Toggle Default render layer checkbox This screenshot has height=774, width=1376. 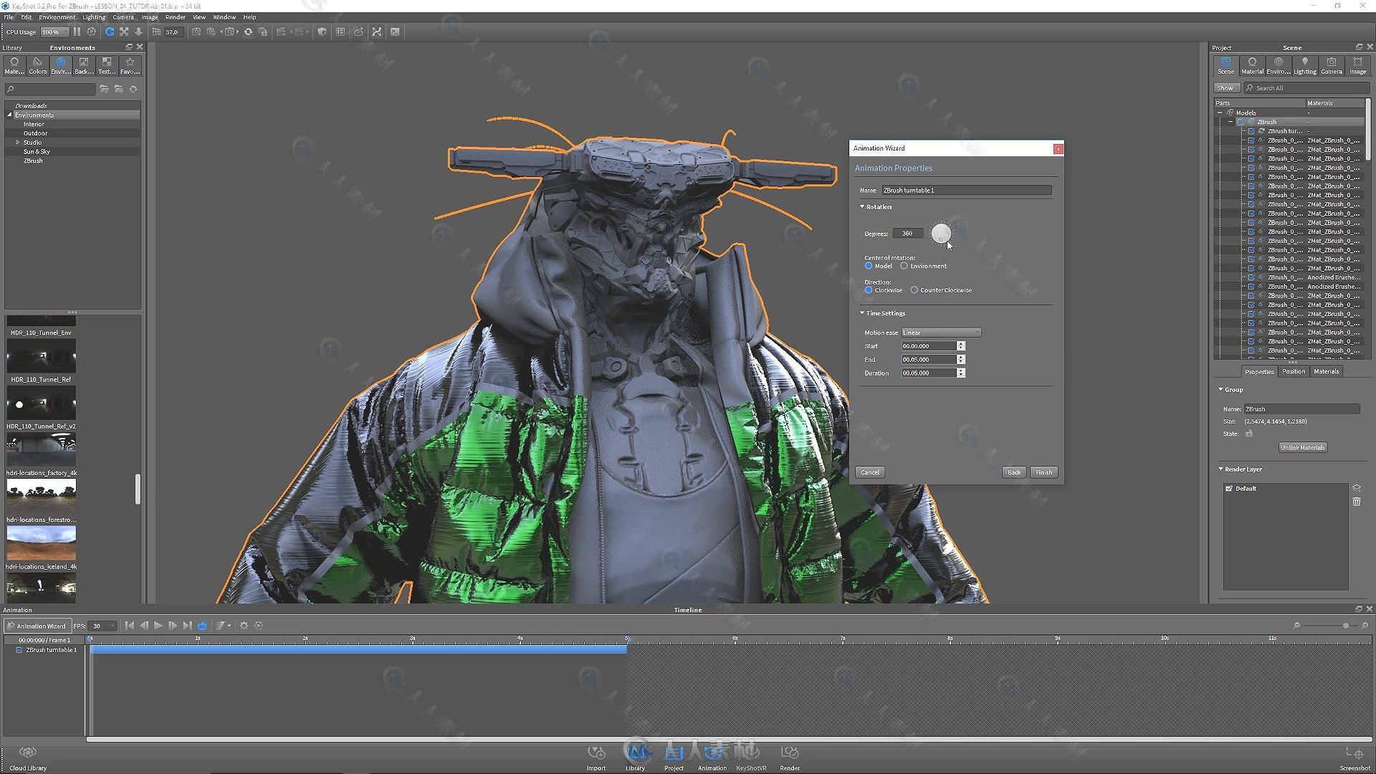pyautogui.click(x=1229, y=489)
